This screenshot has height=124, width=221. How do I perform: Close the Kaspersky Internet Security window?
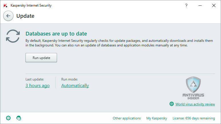pyautogui.click(x=214, y=5)
